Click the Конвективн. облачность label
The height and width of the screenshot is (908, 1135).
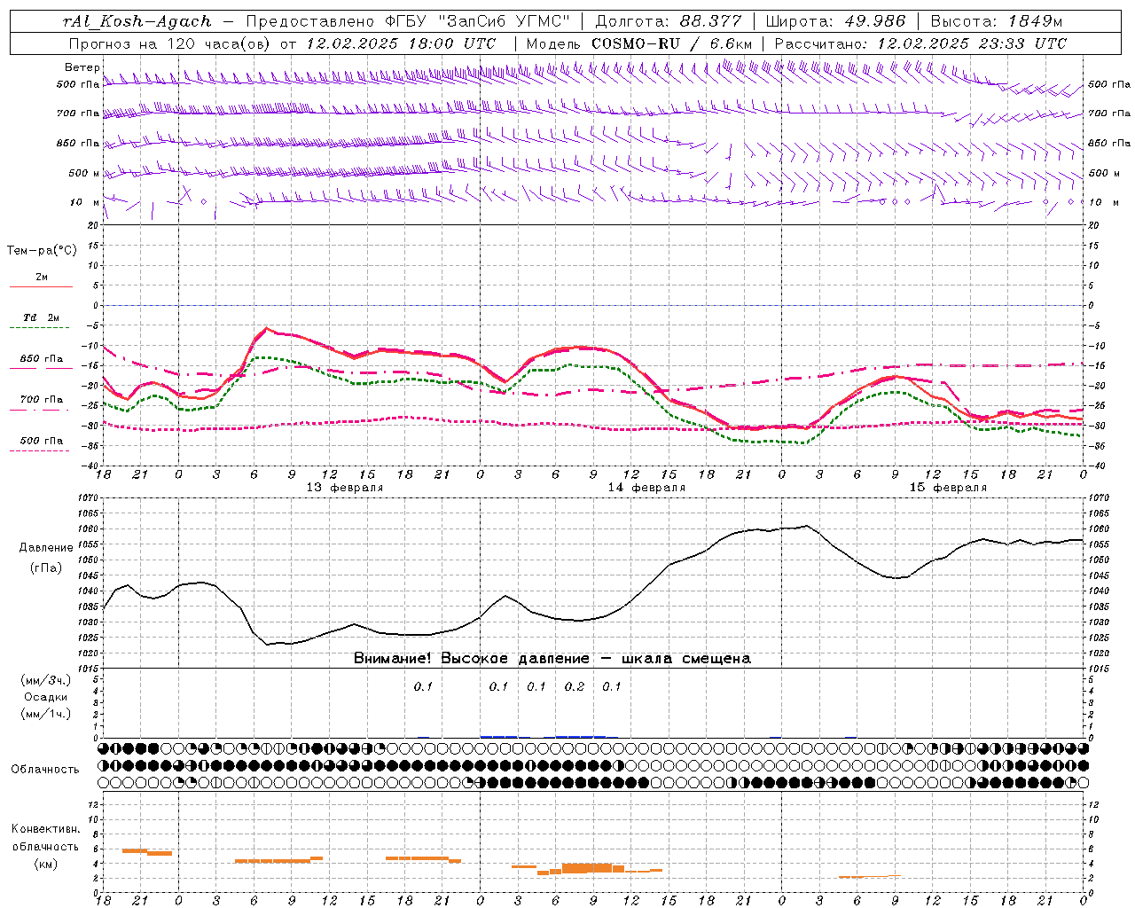tap(45, 838)
